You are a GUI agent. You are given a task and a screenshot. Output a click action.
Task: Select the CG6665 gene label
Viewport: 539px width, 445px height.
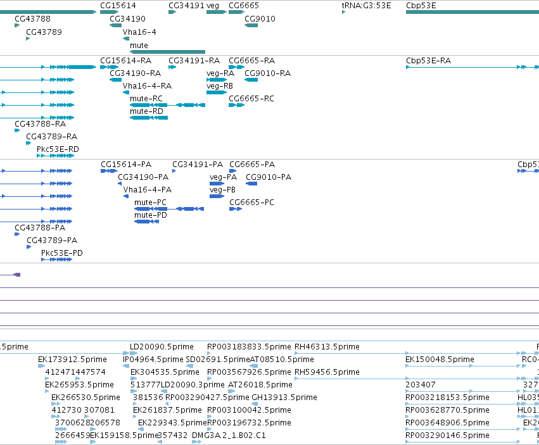[x=244, y=6]
